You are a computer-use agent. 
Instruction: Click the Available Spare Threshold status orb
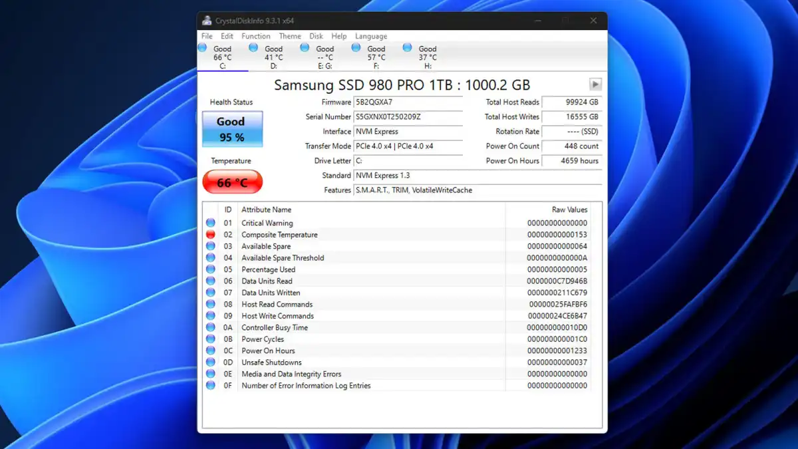[x=211, y=258]
